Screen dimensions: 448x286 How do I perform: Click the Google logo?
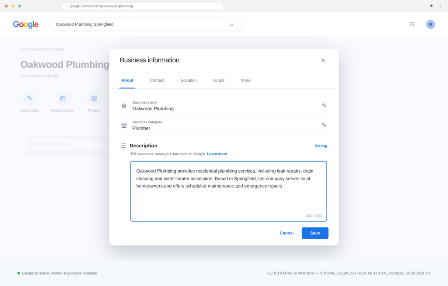pyautogui.click(x=26, y=24)
